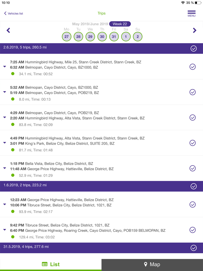Switch to the List tab
The image size is (203, 271).
(51, 264)
